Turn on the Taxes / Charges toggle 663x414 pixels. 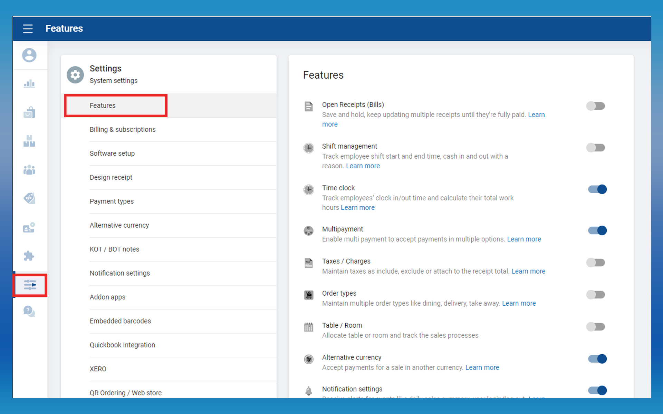click(x=596, y=263)
